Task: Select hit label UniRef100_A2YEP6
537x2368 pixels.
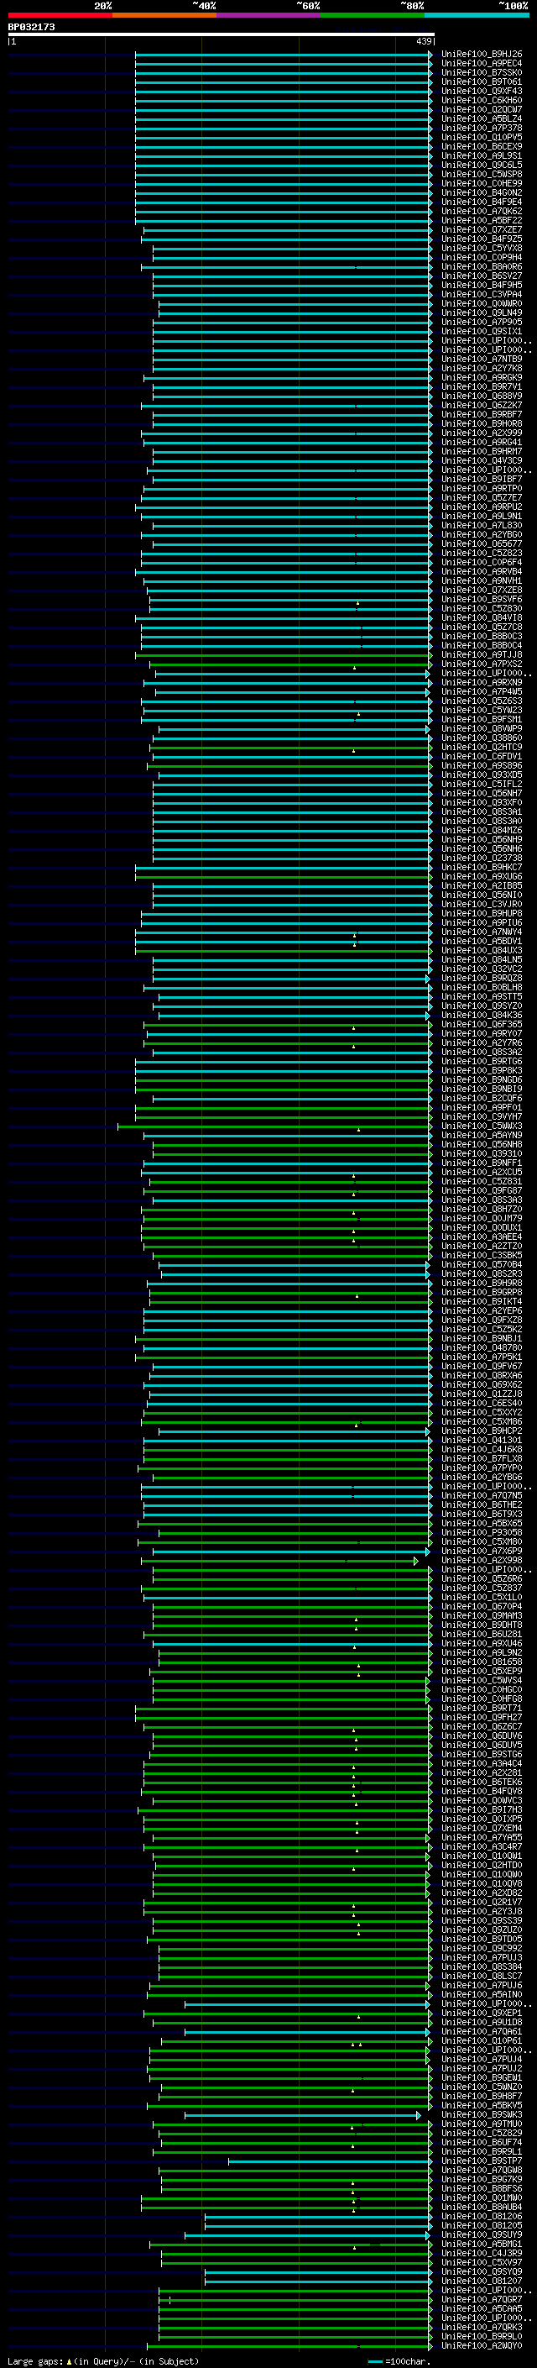Action: [482, 1311]
